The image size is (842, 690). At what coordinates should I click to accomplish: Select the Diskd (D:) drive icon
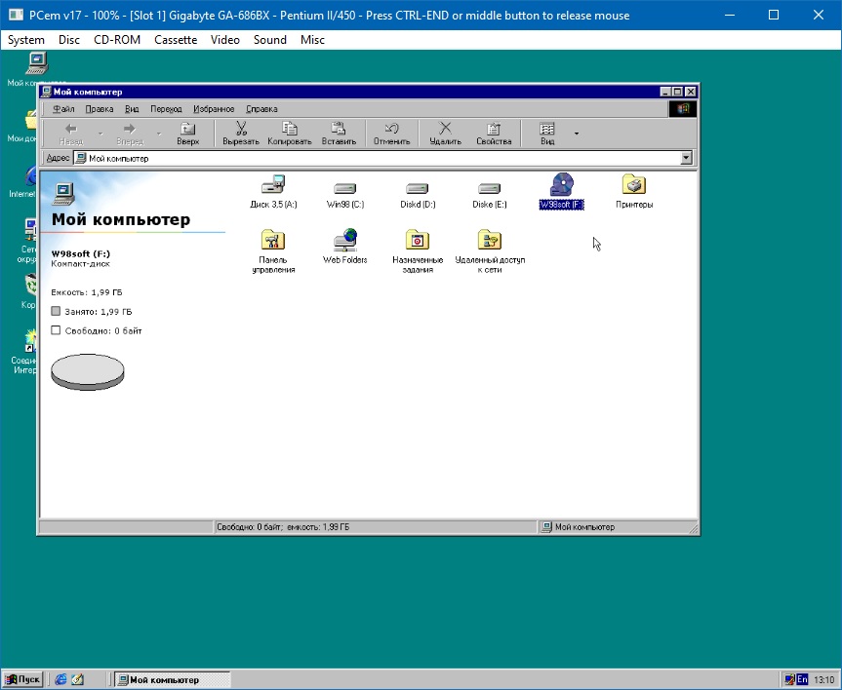(417, 187)
